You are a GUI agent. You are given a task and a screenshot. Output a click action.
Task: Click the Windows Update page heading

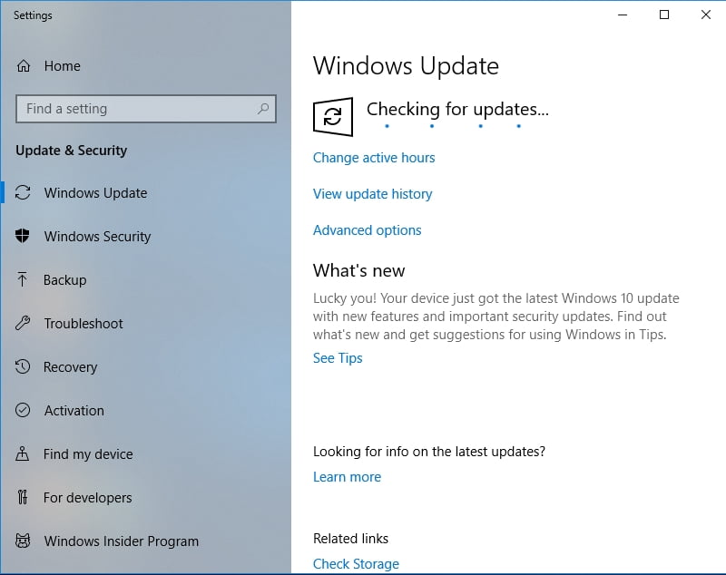[406, 65]
